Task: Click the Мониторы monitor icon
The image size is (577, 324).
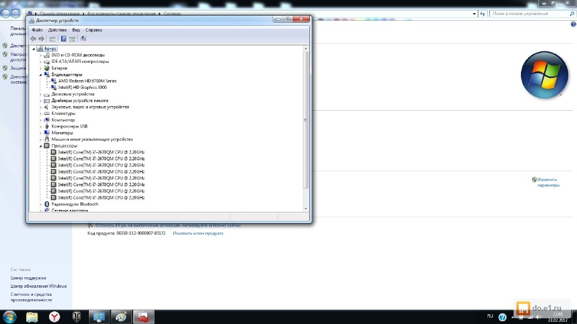Action: [x=47, y=133]
